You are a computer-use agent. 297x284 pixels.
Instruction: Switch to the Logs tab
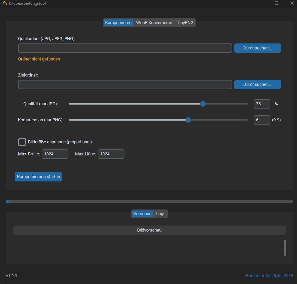click(161, 214)
